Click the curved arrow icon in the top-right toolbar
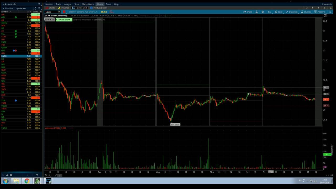 click(x=306, y=8)
